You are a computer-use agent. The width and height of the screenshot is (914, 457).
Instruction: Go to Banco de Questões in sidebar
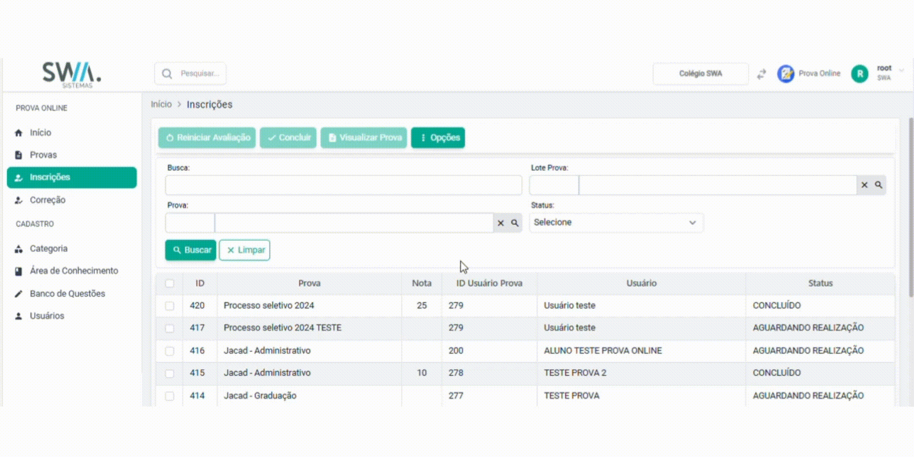(67, 294)
